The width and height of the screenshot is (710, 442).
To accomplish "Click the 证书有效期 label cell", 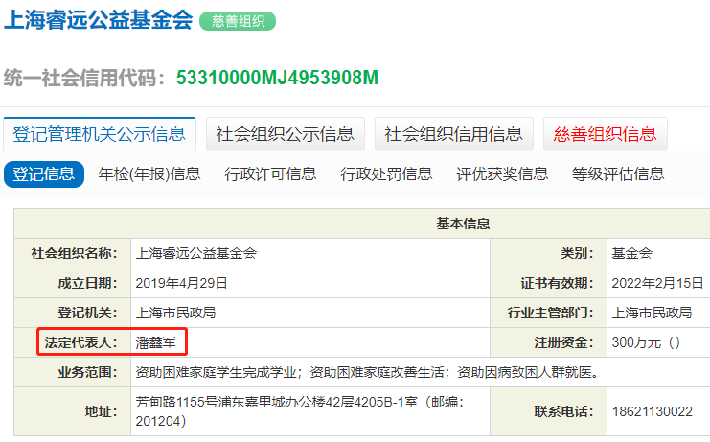I will click(549, 283).
